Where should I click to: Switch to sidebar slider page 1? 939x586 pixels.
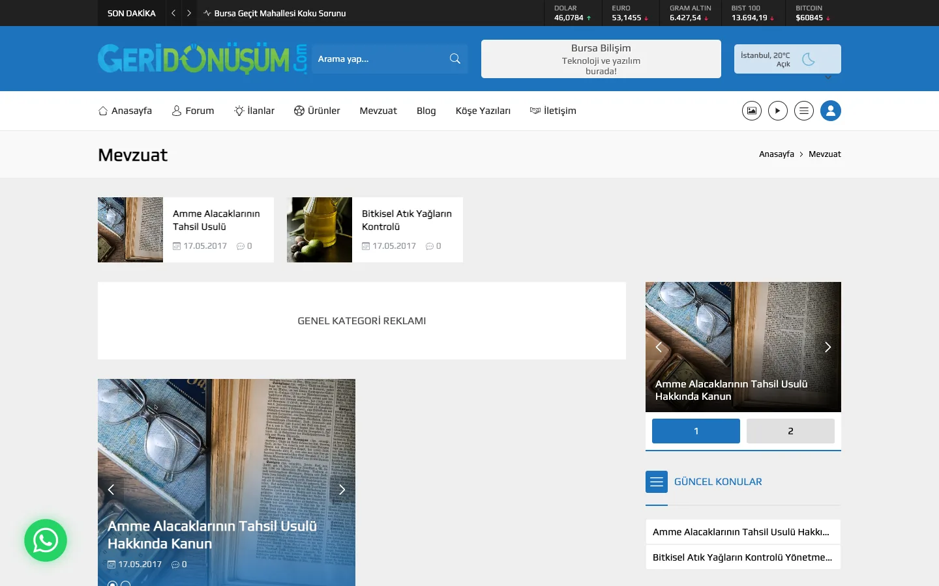(696, 431)
